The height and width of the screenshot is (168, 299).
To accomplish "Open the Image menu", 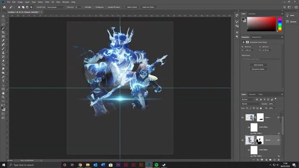I will (20, 2).
